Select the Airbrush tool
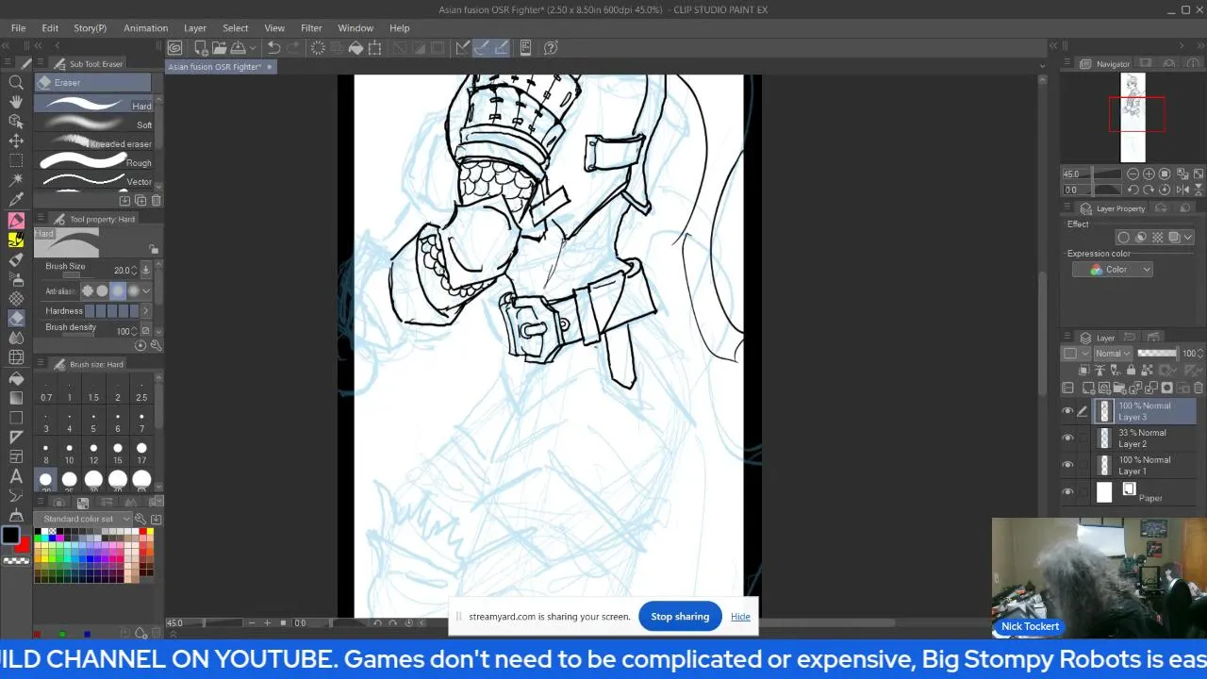 (x=16, y=279)
